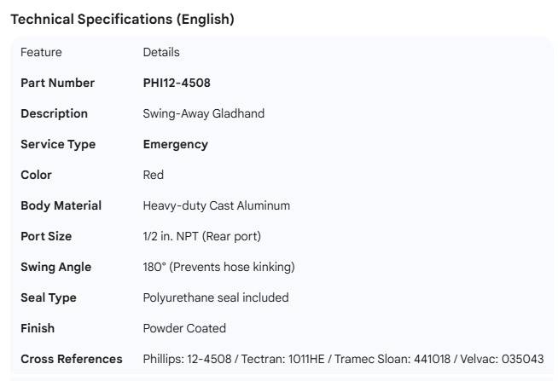Click the Swing Angle row label
558x381 pixels.
[x=55, y=267]
